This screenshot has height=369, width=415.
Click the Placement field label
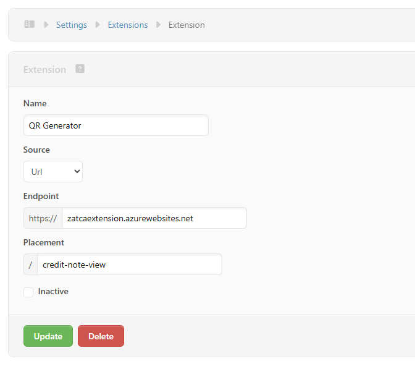point(44,242)
